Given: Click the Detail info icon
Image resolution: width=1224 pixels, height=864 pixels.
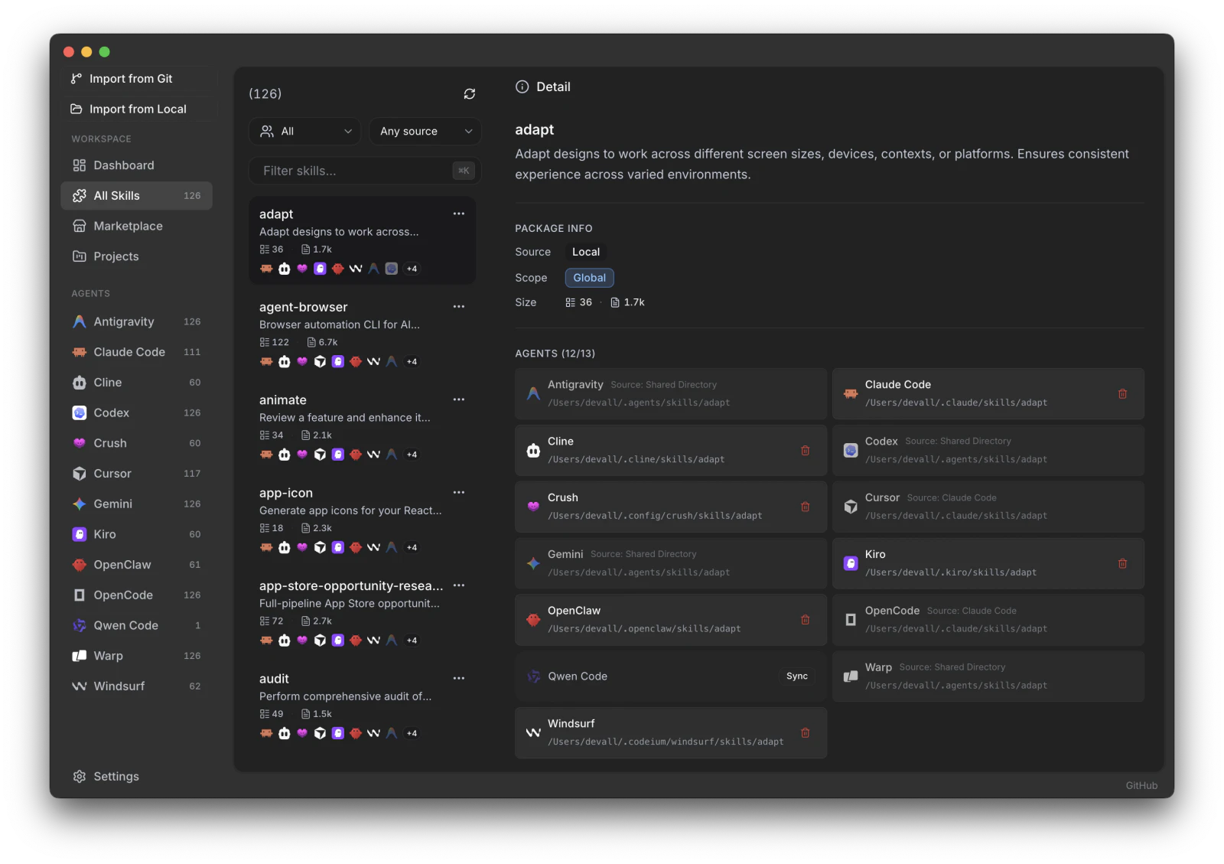Looking at the screenshot, I should click(522, 86).
